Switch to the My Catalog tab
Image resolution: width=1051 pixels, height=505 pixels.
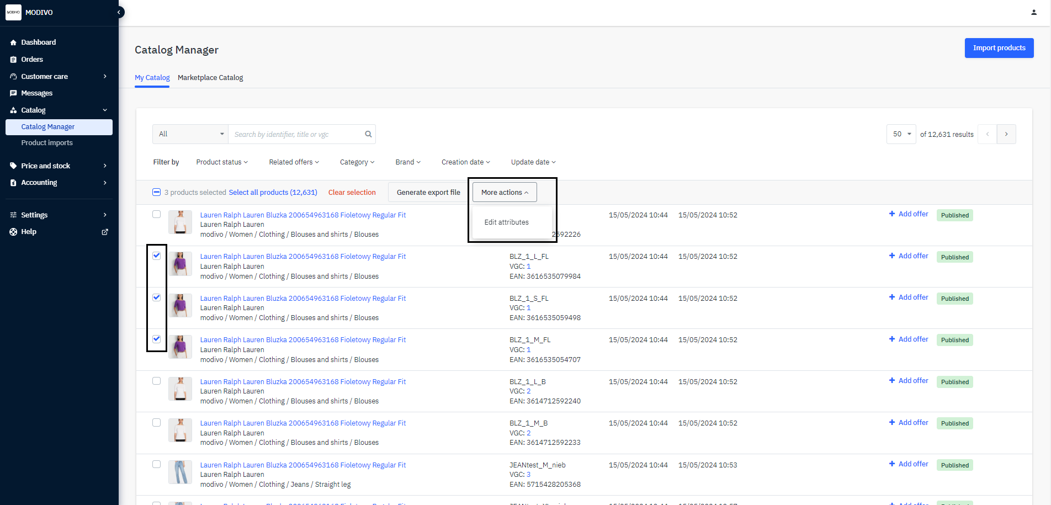point(152,78)
